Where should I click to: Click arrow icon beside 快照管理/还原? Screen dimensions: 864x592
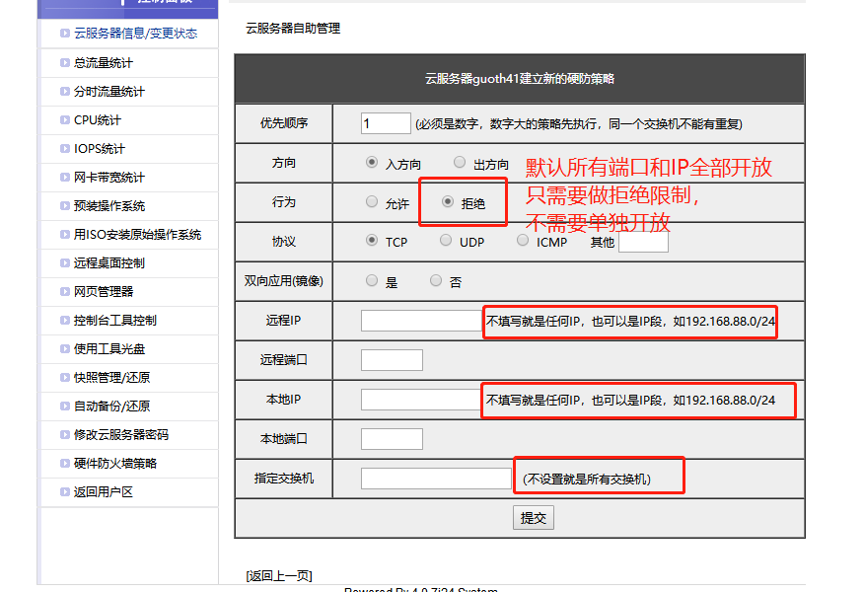point(64,378)
